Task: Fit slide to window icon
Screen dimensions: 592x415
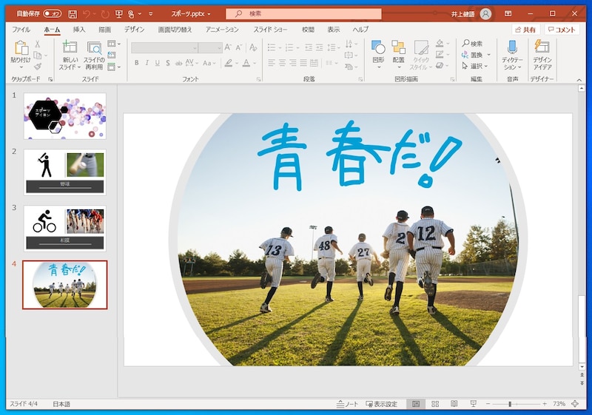Action: click(575, 404)
